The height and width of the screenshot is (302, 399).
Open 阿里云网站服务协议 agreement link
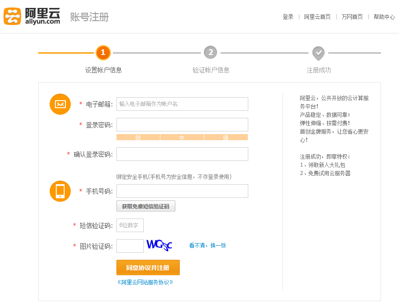click(x=145, y=282)
